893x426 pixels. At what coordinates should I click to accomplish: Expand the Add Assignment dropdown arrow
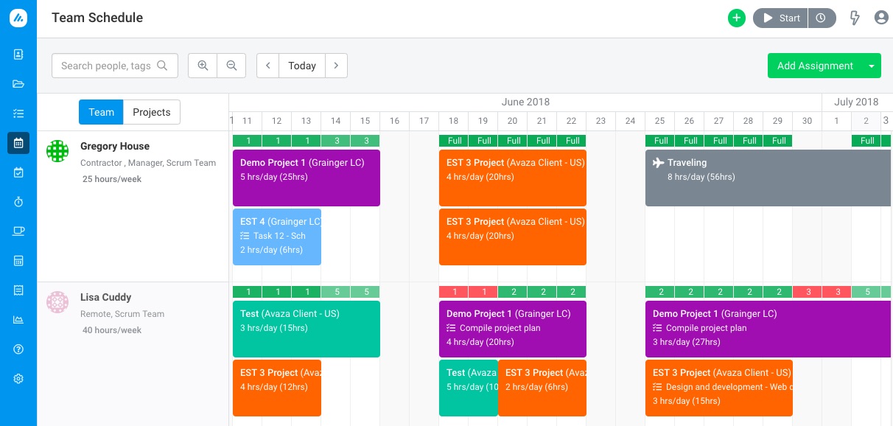pyautogui.click(x=872, y=66)
